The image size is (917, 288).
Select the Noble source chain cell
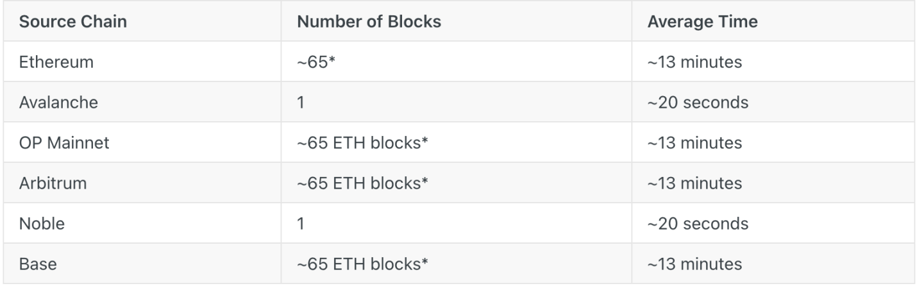pos(42,224)
